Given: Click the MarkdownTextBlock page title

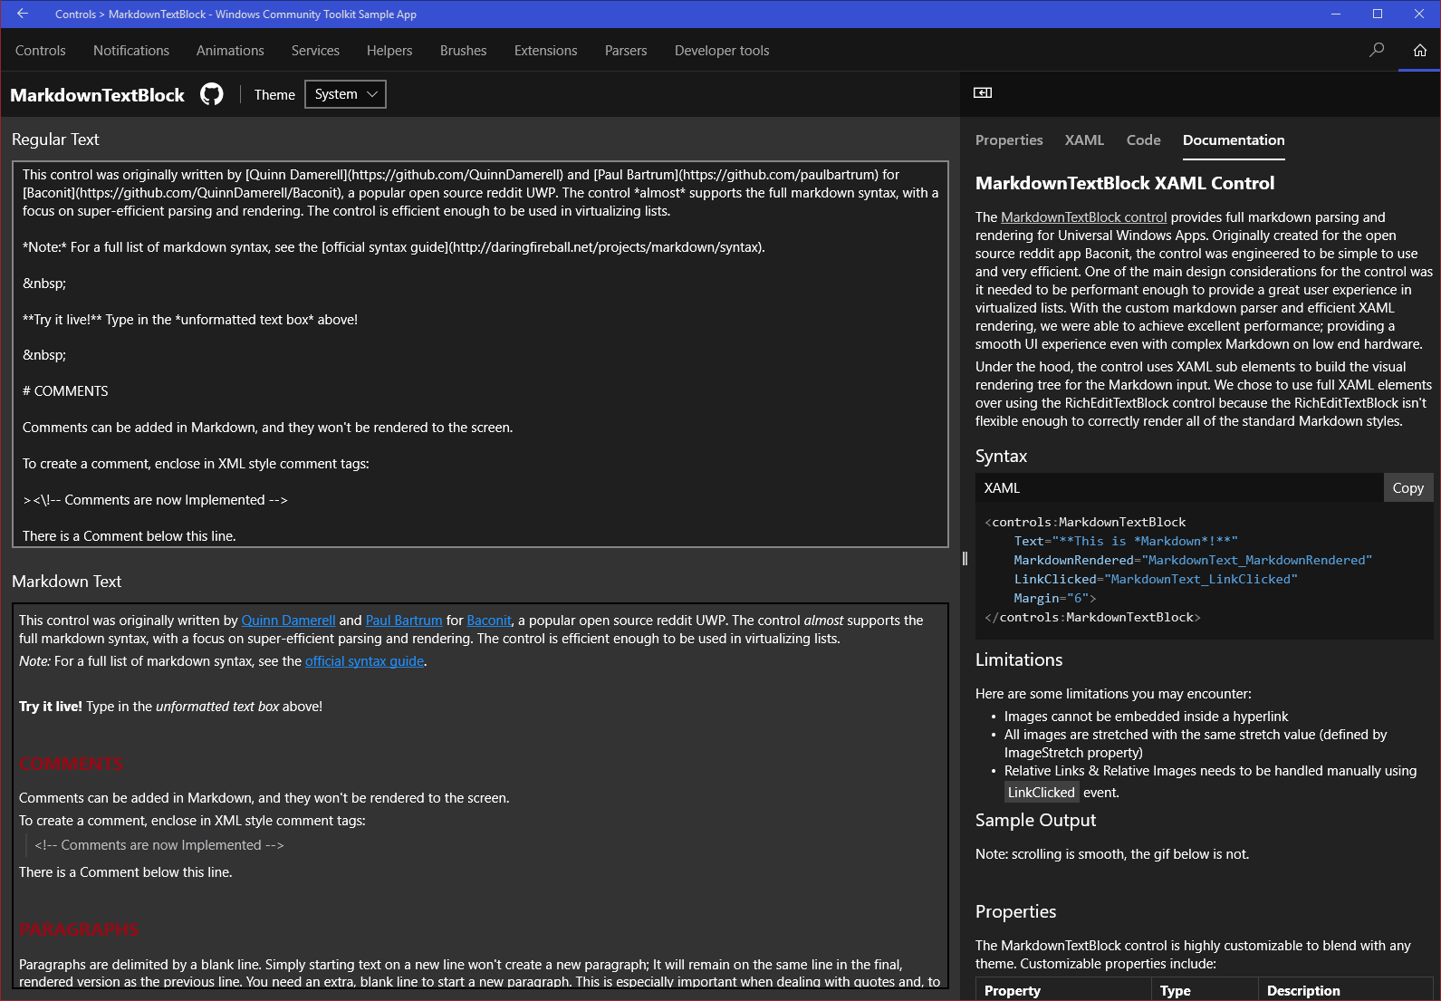Looking at the screenshot, I should (97, 95).
